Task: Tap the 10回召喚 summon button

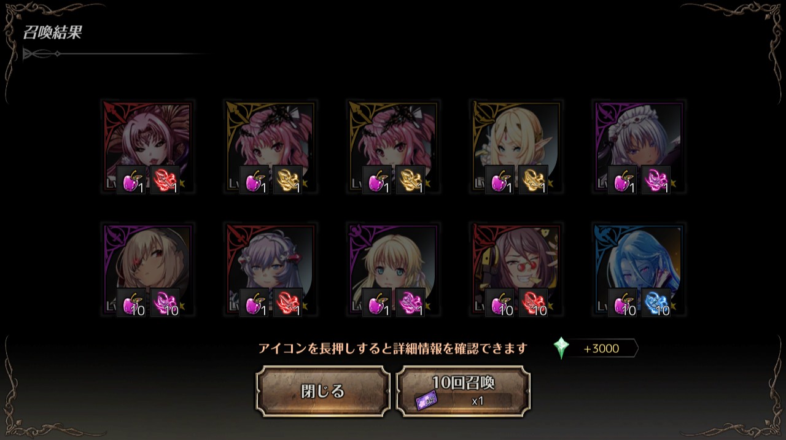Action: 463,391
